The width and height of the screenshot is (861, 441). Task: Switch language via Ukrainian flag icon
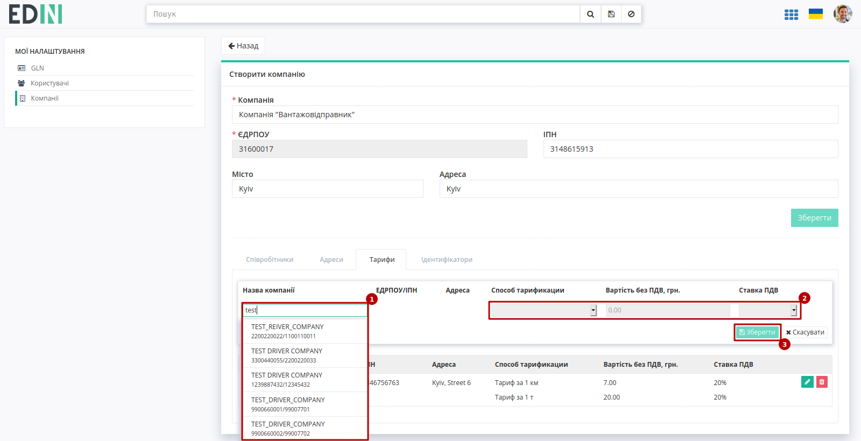(816, 14)
